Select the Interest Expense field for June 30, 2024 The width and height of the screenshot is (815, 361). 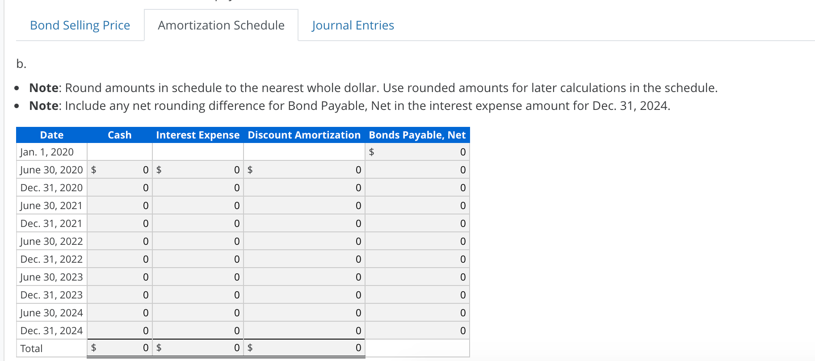click(x=198, y=313)
